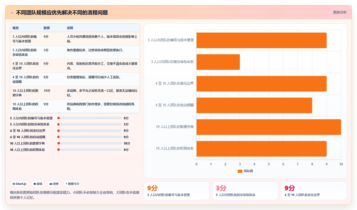Click the 数据 column header

click(47, 28)
